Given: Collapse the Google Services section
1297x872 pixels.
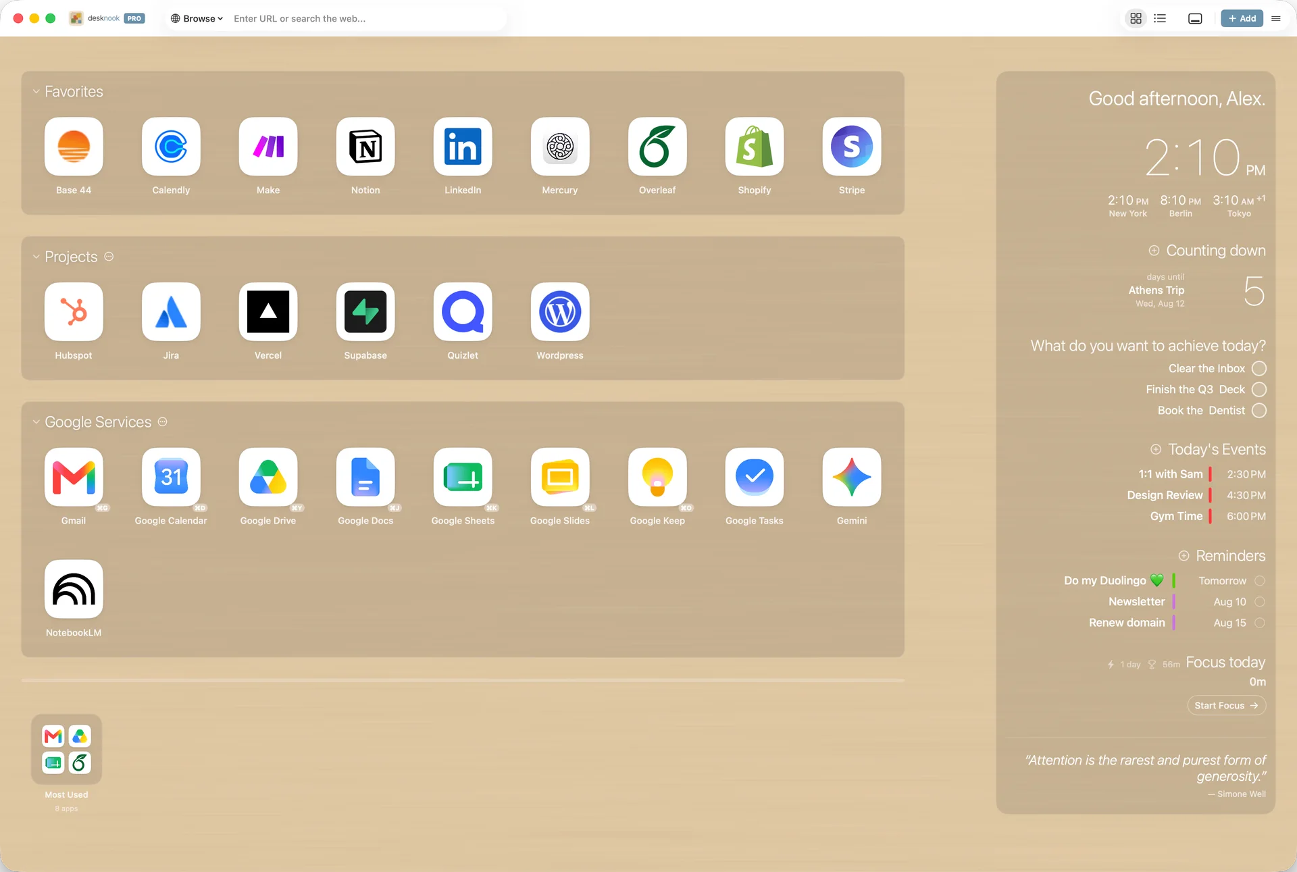Looking at the screenshot, I should tap(36, 422).
